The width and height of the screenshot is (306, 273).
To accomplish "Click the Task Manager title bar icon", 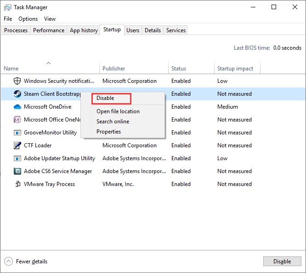I will coord(8,7).
